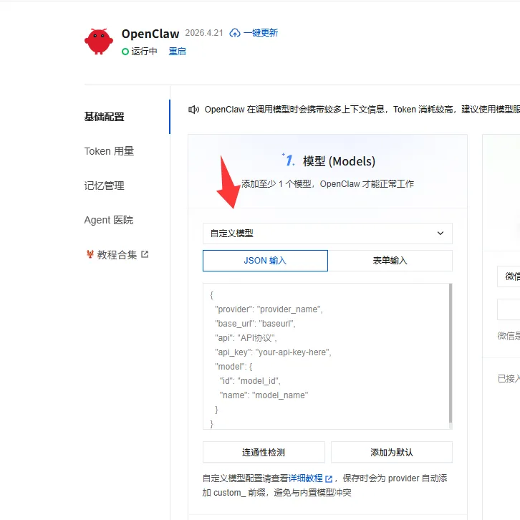
Task: Click the external link icon after 教程合集
Action: 145,254
